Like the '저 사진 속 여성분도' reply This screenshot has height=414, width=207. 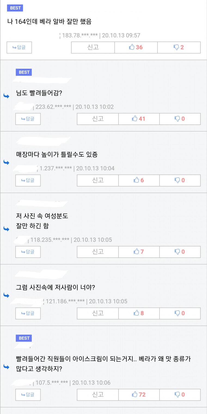pyautogui.click(x=139, y=252)
